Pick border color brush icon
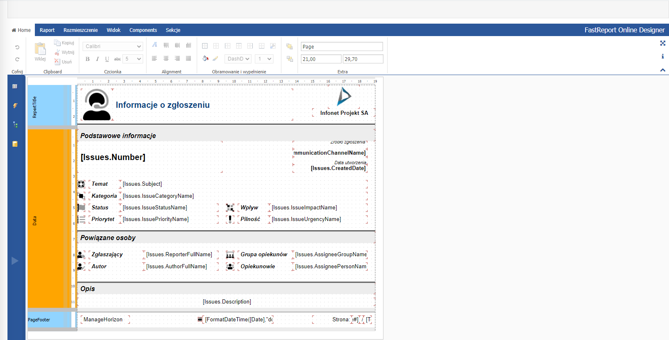669x340 pixels. 215,58
